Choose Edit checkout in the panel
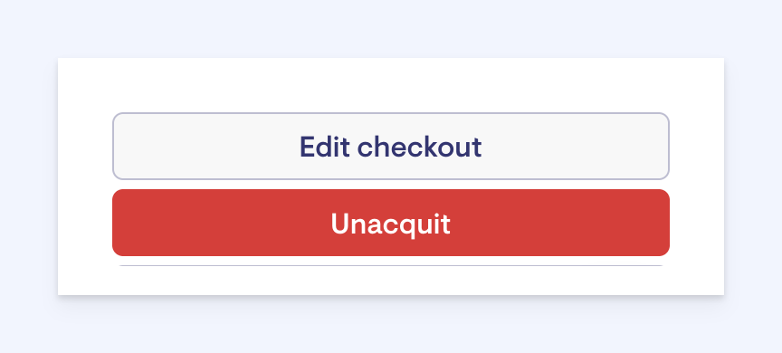The height and width of the screenshot is (353, 782). pos(390,146)
